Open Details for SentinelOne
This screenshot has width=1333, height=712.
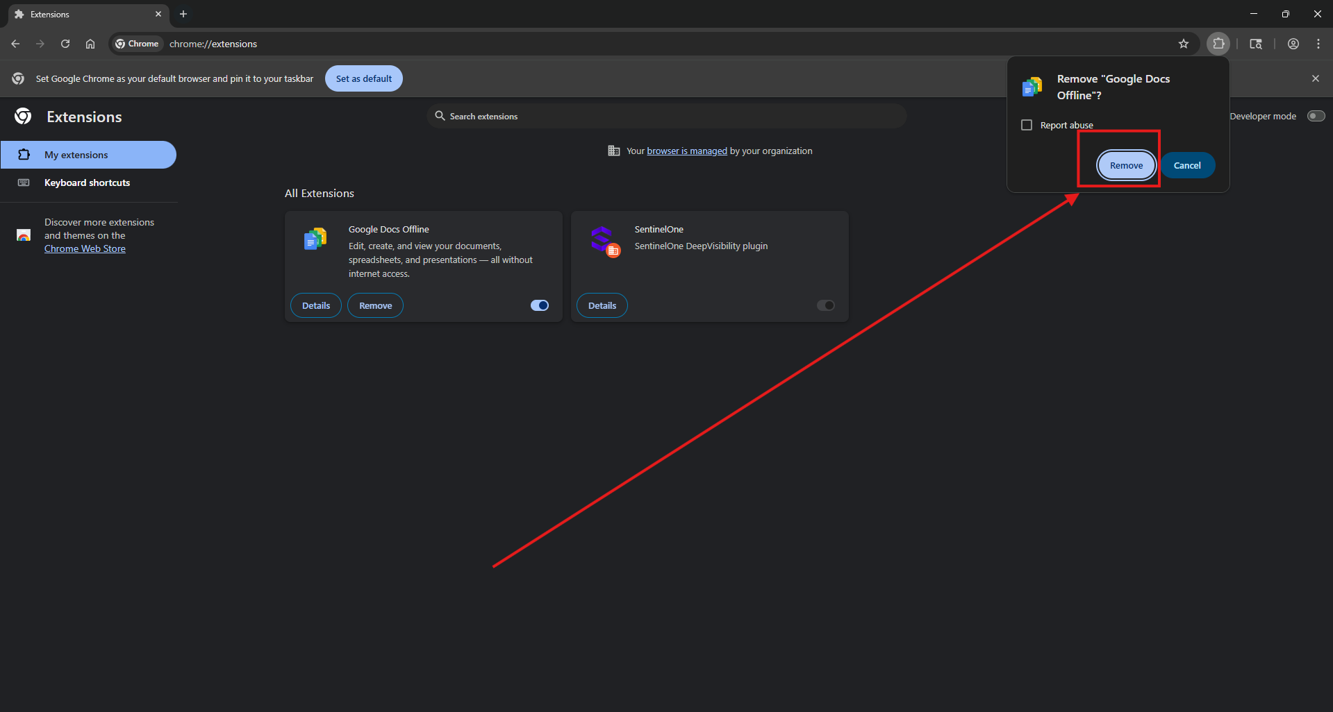pos(602,305)
